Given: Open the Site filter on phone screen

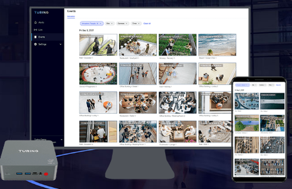Looking at the screenshot, I should pos(254,85).
